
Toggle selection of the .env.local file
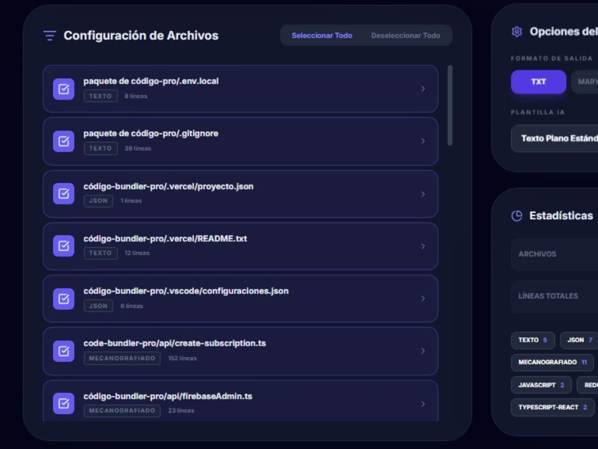pyautogui.click(x=64, y=88)
